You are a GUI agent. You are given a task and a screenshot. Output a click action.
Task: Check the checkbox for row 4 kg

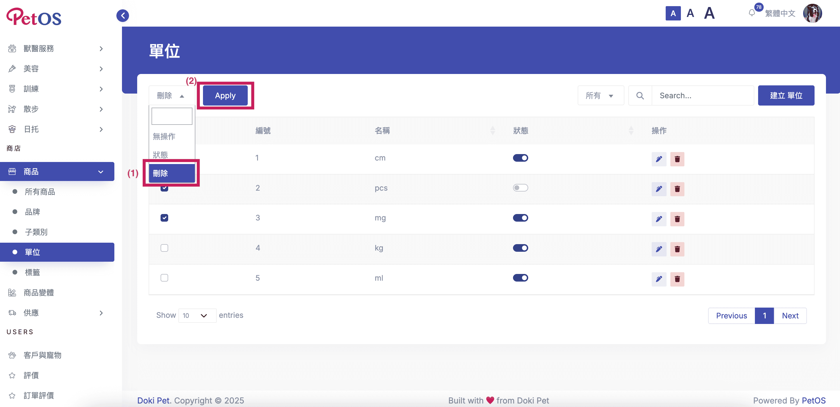tap(164, 248)
